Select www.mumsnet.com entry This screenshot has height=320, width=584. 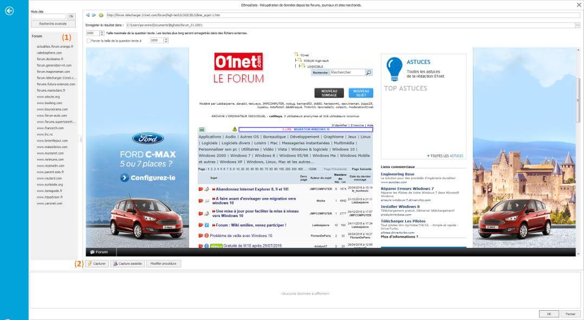(50, 153)
